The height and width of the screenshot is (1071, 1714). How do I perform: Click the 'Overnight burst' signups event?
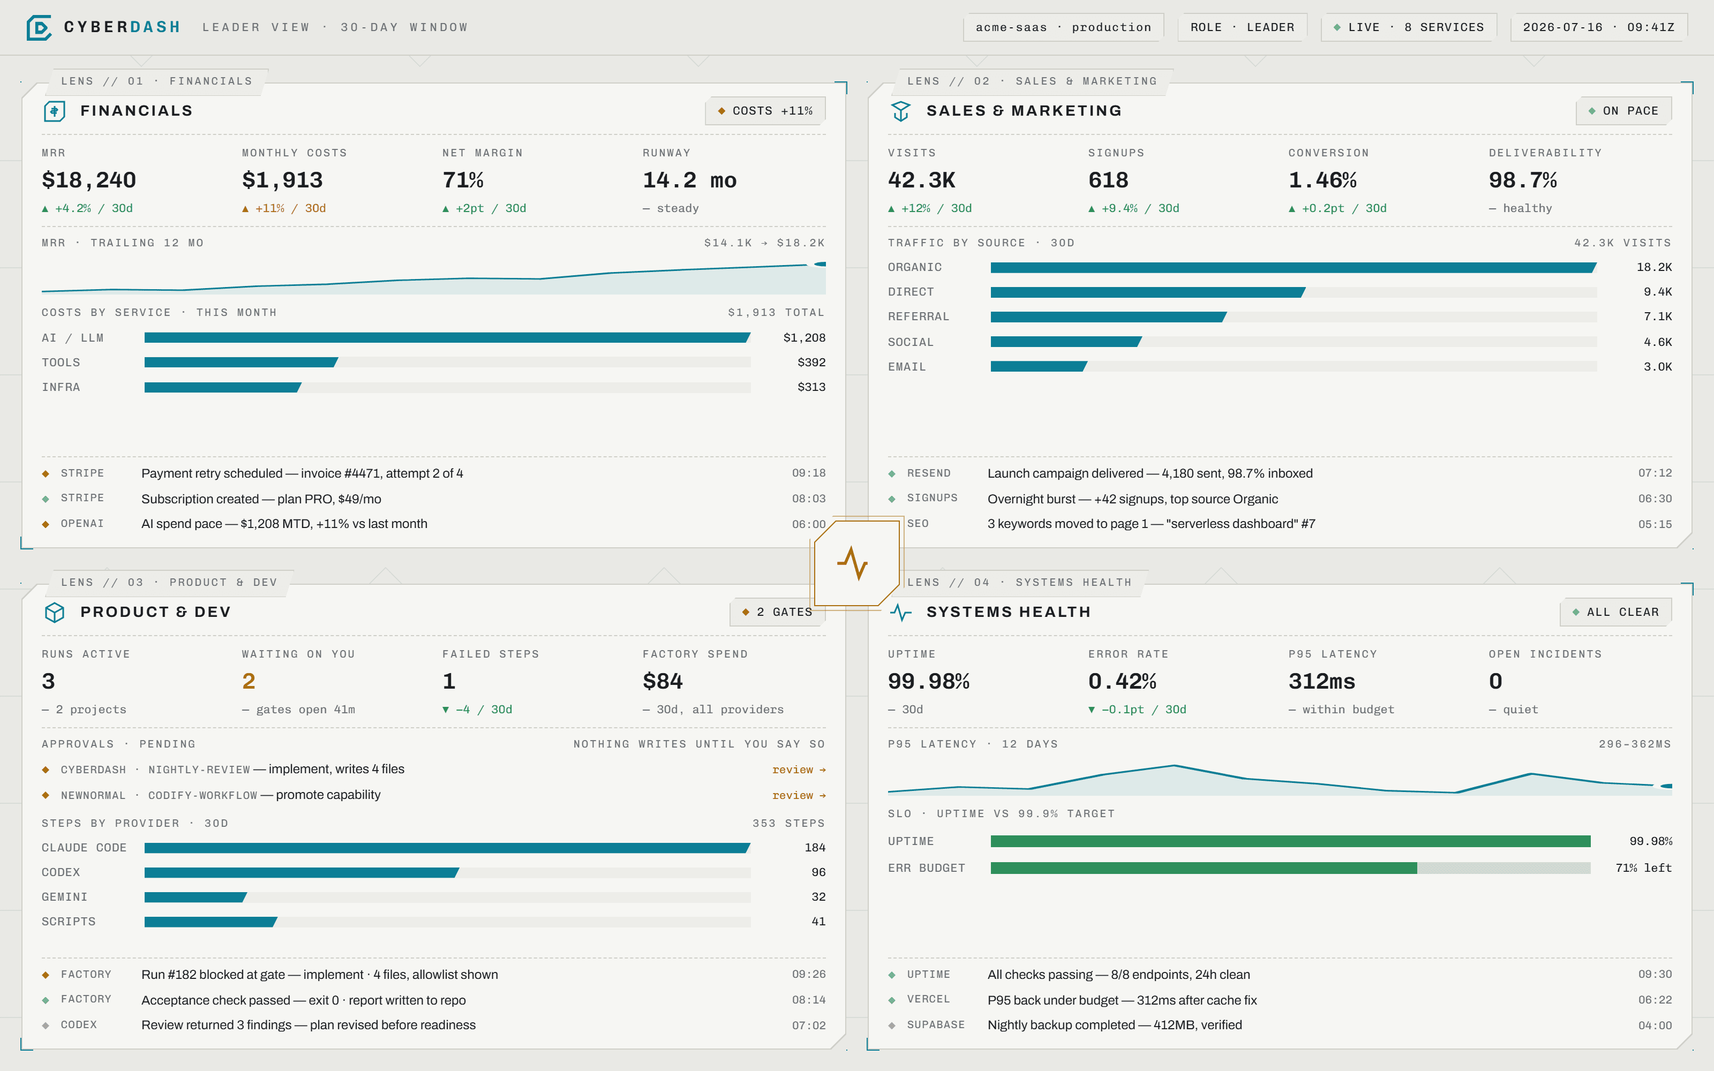[1280, 499]
